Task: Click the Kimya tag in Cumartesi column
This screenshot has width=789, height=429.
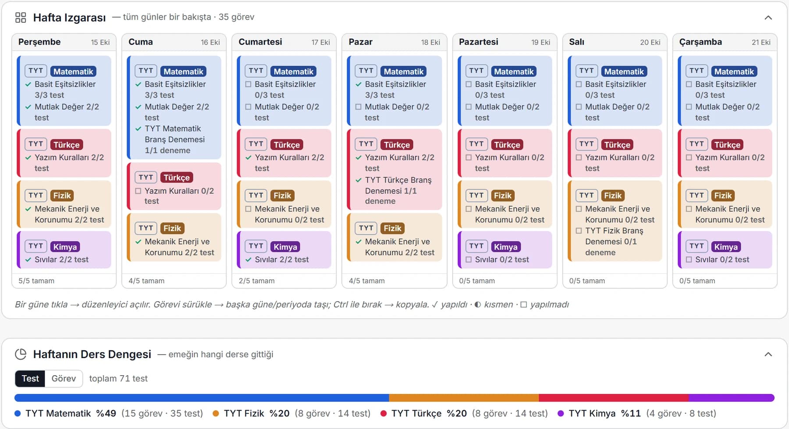Action: point(285,247)
